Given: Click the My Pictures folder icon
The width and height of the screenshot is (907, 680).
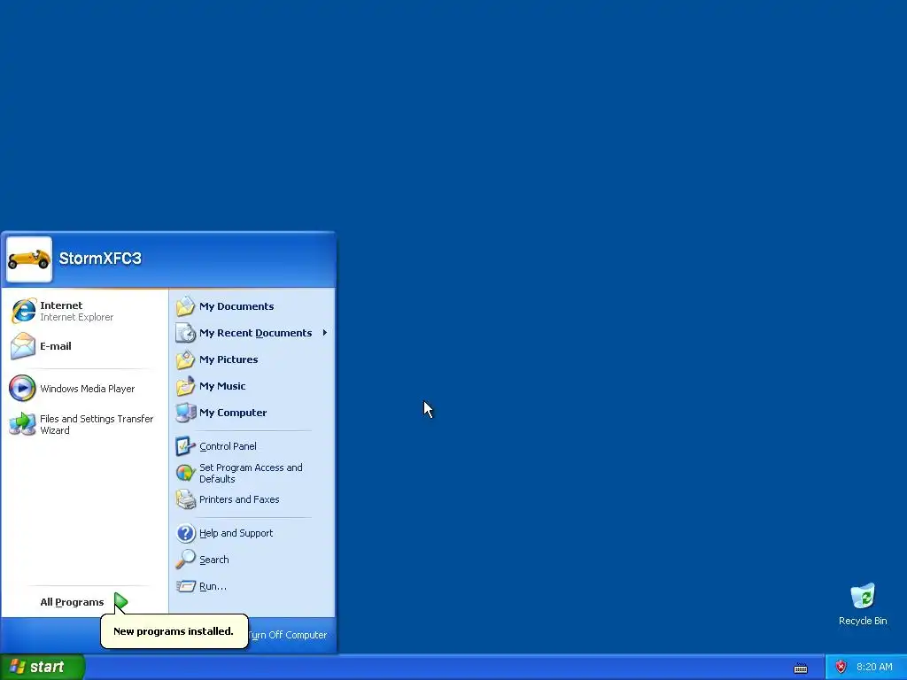Looking at the screenshot, I should (x=186, y=359).
